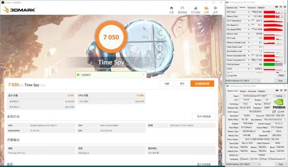Open the Benchmarks (基准测试) gauge icon
The width and height of the screenshot is (288, 167).
tap(183, 8)
